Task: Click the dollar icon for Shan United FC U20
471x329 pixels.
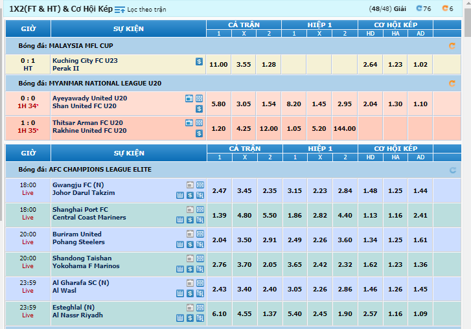Action: click(x=199, y=109)
